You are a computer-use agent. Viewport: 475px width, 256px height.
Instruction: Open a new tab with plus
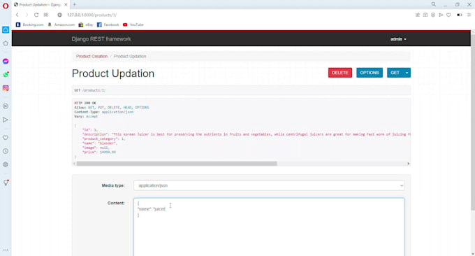[x=74, y=5]
